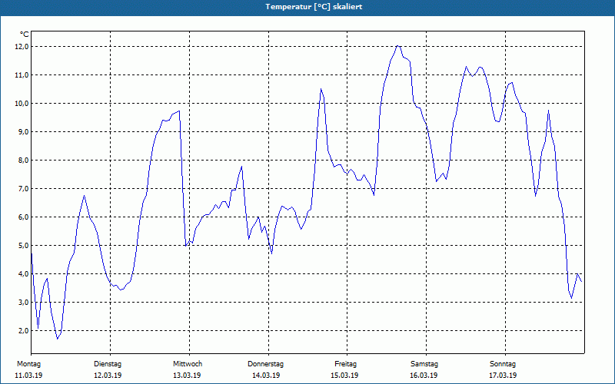Select the 8,0 y-axis label
Image resolution: width=615 pixels, height=384 pixels.
[23, 161]
